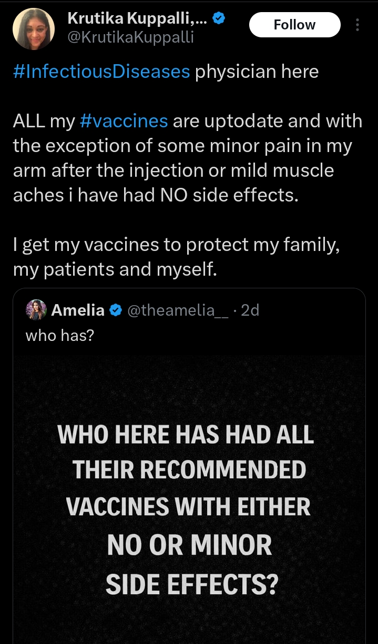
Task: Click "my patients and myself." tweet line
Action: tap(115, 269)
